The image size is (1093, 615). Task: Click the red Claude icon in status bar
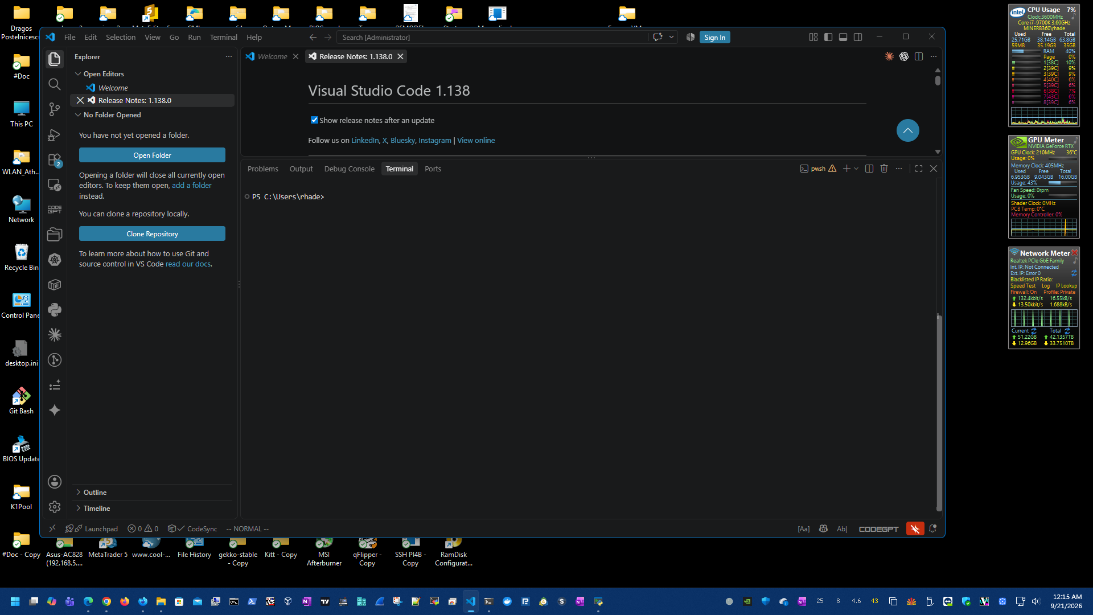[915, 528]
